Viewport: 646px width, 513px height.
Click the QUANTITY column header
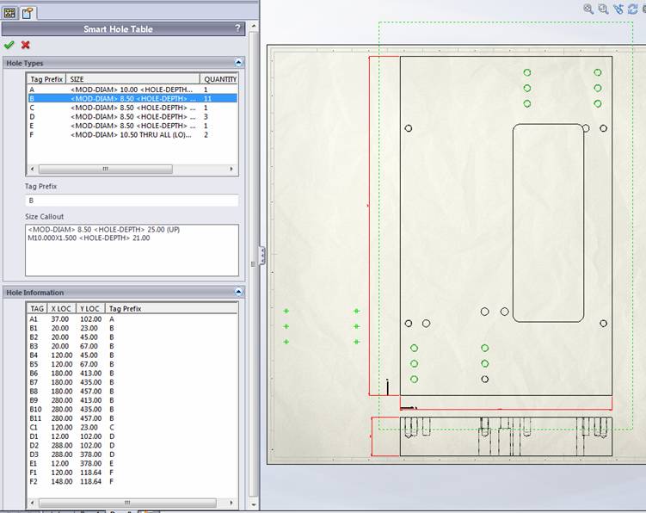(218, 79)
